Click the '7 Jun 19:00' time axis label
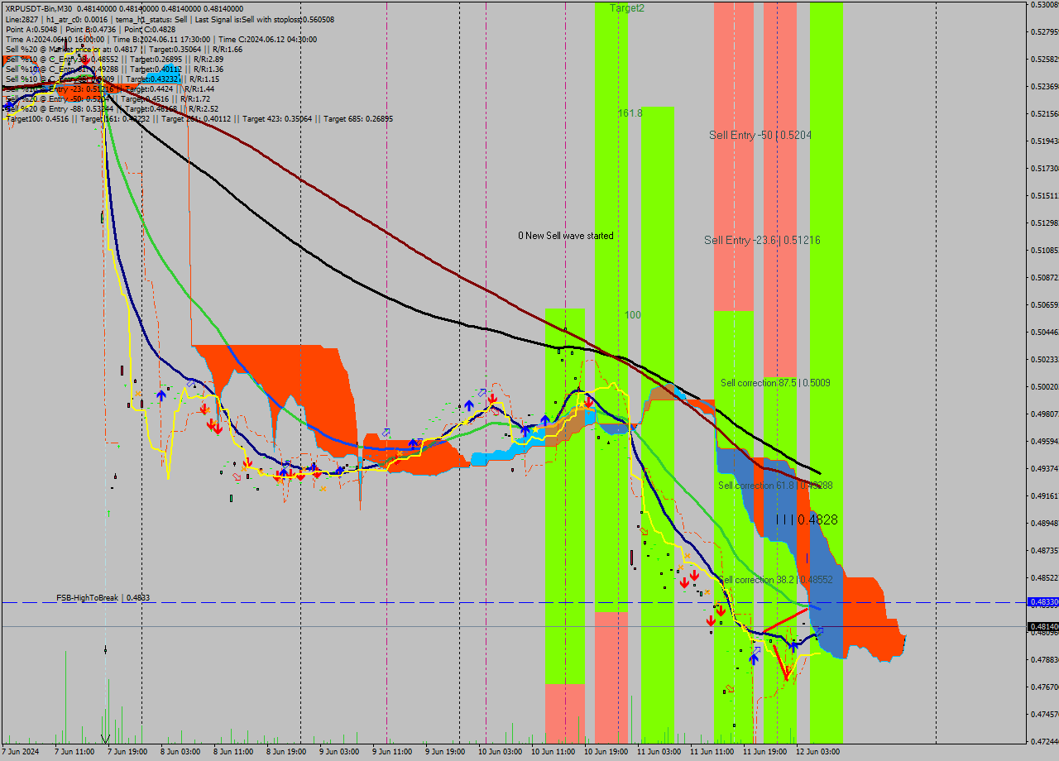 point(127,752)
